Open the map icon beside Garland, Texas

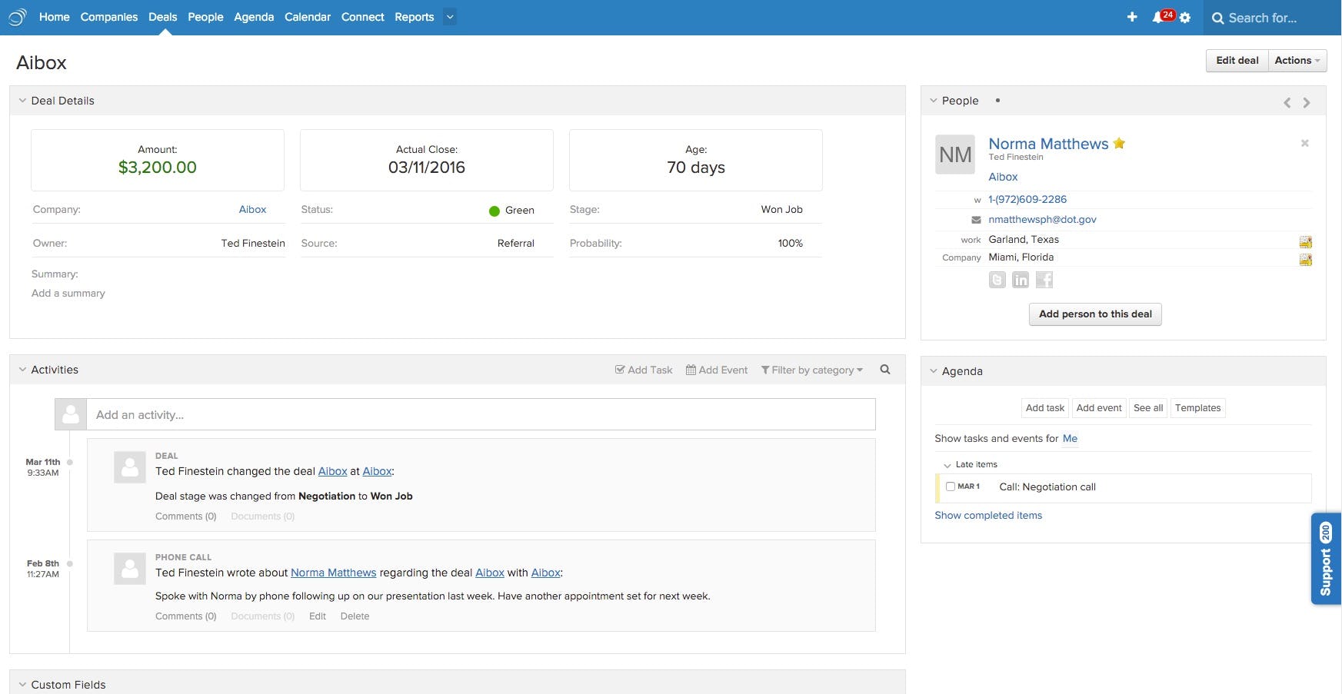click(x=1305, y=241)
